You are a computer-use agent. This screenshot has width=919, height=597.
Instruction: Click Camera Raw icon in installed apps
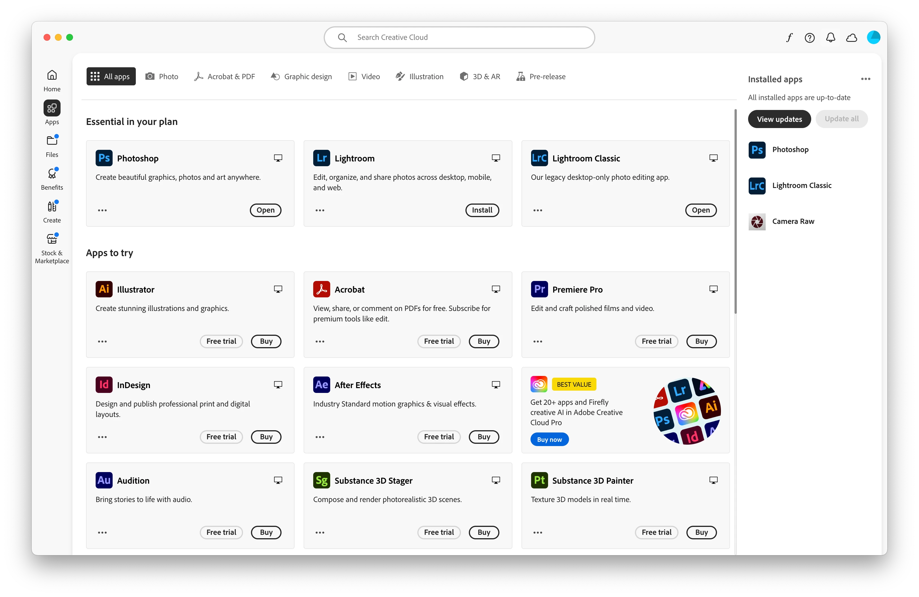pos(757,221)
